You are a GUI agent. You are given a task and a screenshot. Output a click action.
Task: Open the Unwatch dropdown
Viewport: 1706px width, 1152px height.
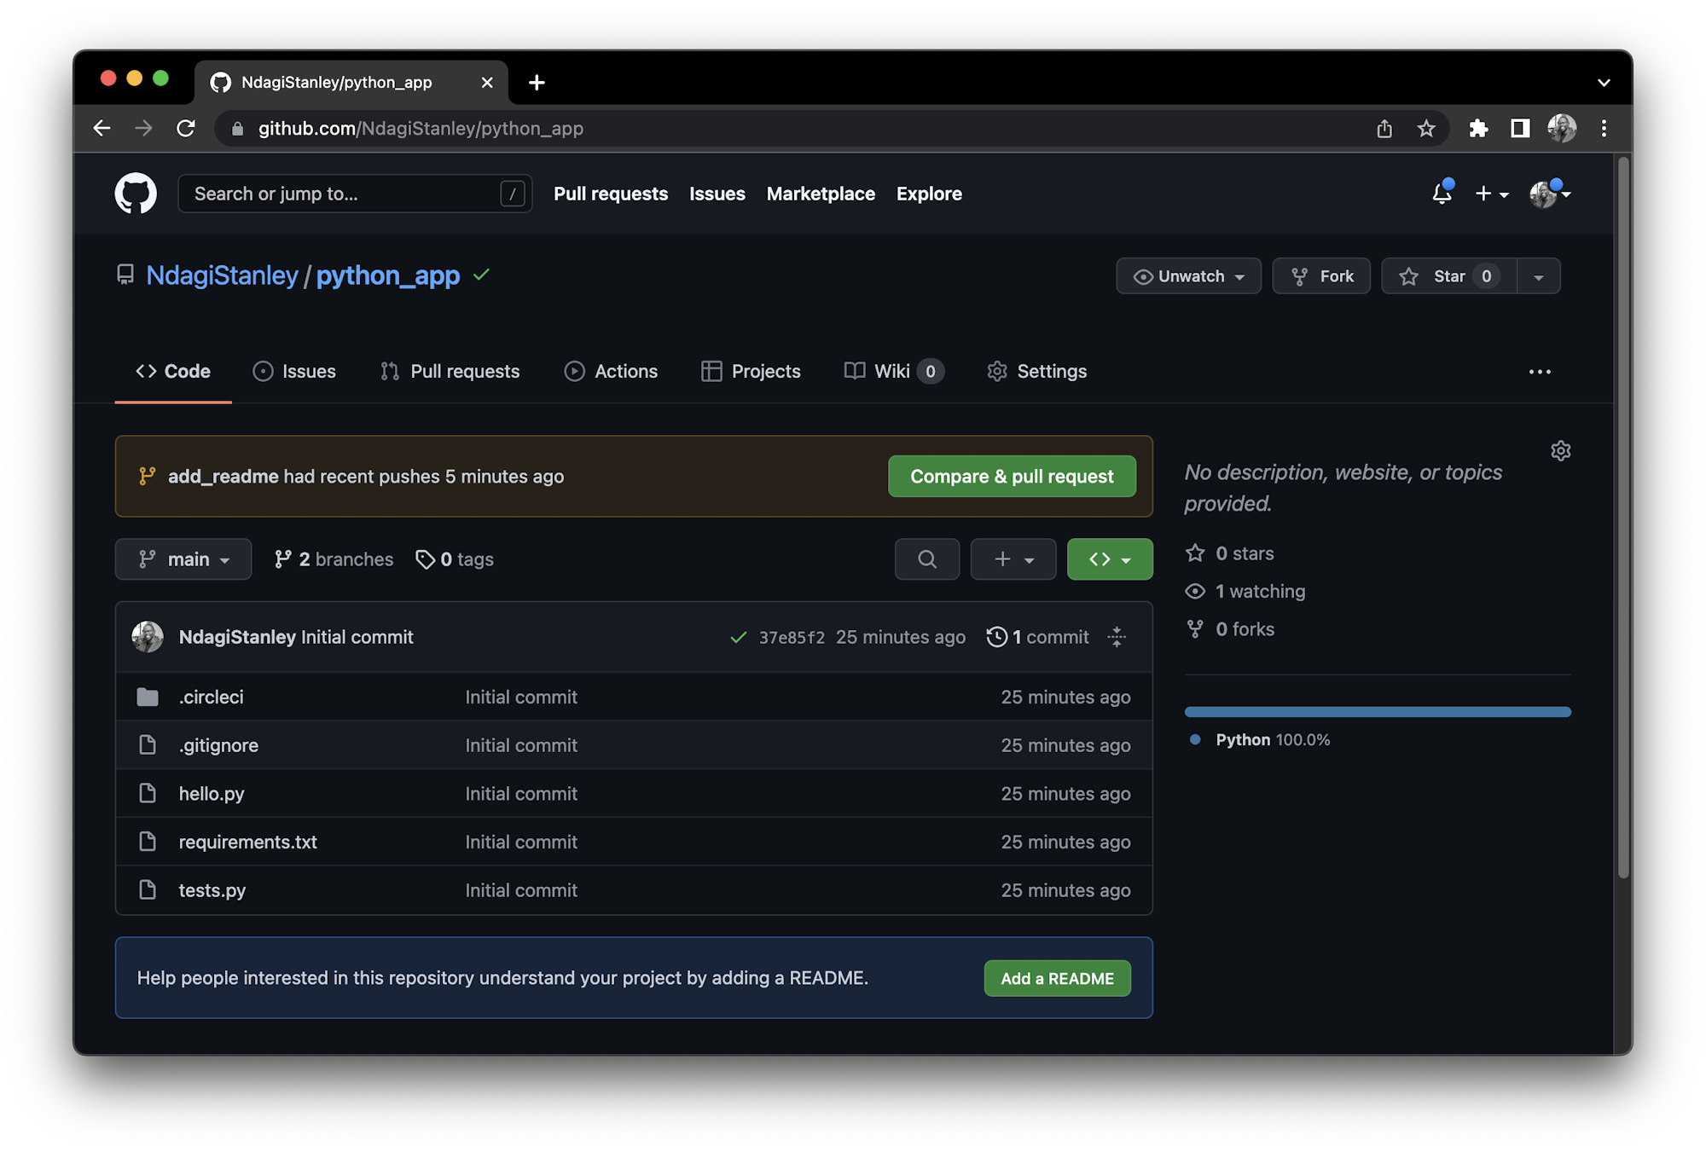pyautogui.click(x=1188, y=276)
